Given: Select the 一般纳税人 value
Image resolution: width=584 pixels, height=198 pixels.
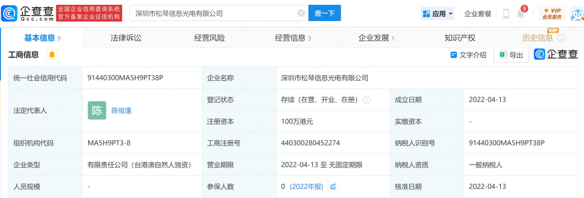Looking at the screenshot, I should pos(485,165).
